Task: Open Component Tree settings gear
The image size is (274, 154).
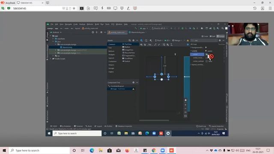Action: click(133, 83)
